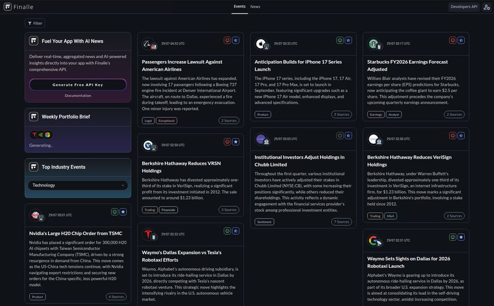Screen dimensions: 494x306
Task: Click sentiment icon on VeriSign Holdings card
Action: (453, 136)
